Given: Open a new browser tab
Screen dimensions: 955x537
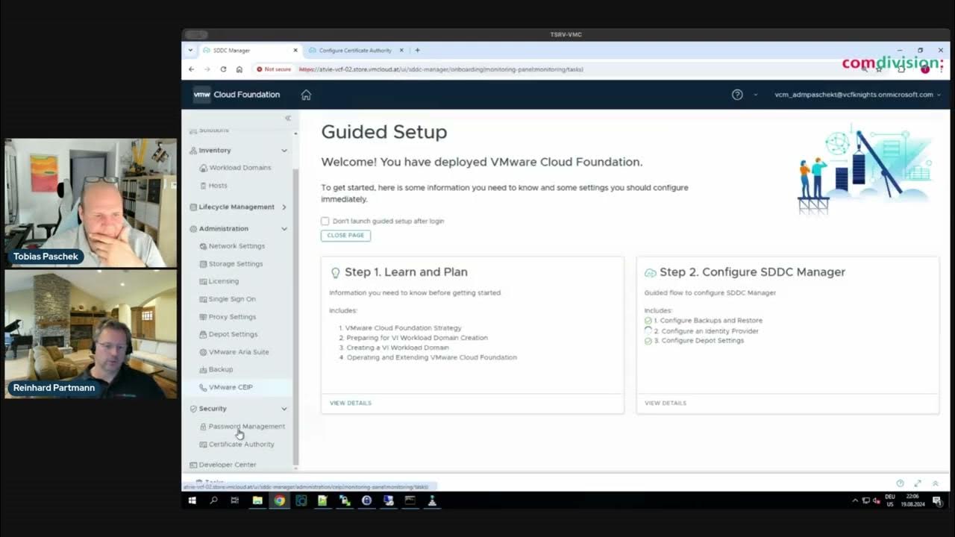Looking at the screenshot, I should (417, 51).
